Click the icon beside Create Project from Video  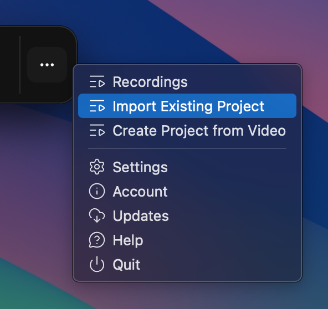click(x=97, y=130)
